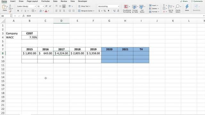
Task: Align text to the top
Action: coord(56,6)
